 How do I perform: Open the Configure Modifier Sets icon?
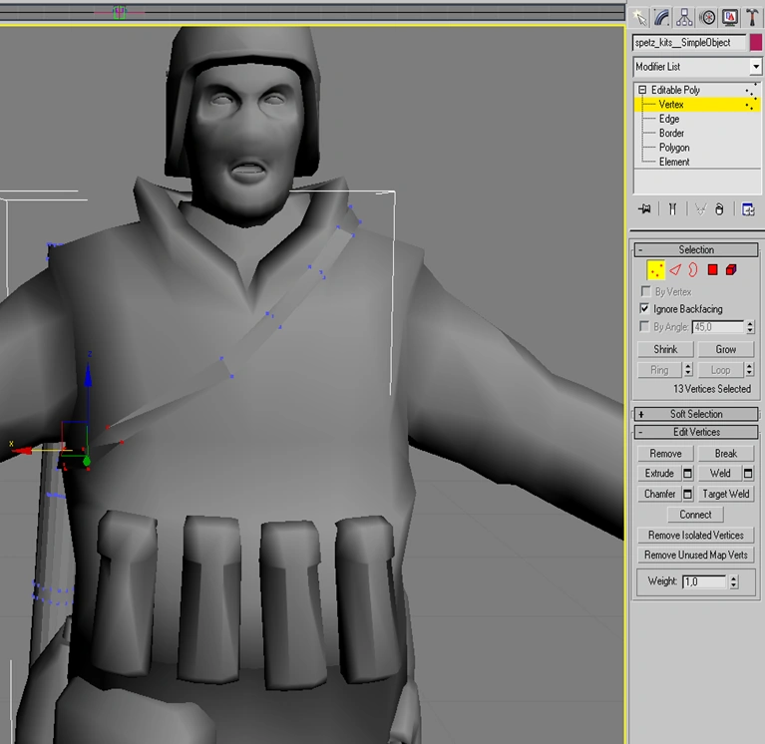(748, 208)
